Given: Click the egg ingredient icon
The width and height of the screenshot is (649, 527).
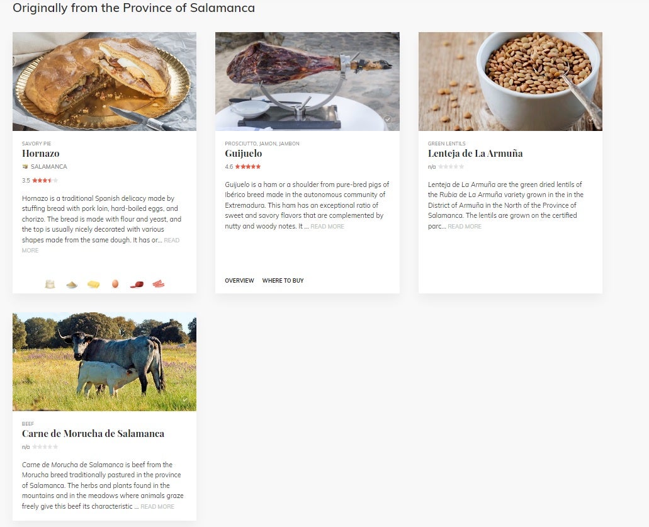Looking at the screenshot, I should 115,283.
